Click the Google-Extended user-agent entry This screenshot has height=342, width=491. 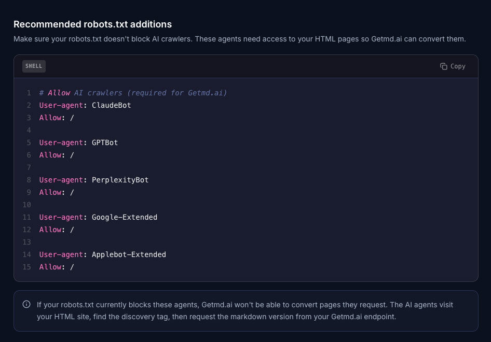(98, 217)
